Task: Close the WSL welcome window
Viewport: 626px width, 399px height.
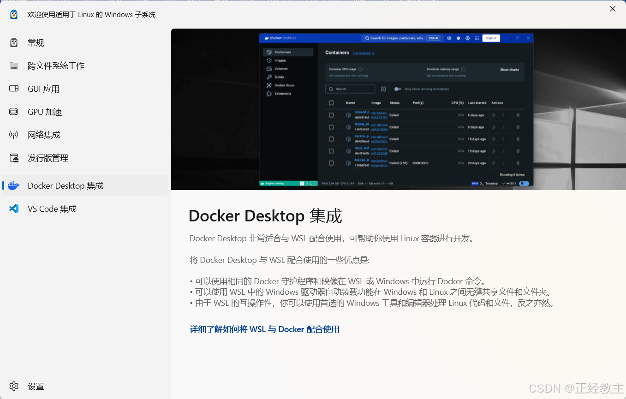Action: 612,9
